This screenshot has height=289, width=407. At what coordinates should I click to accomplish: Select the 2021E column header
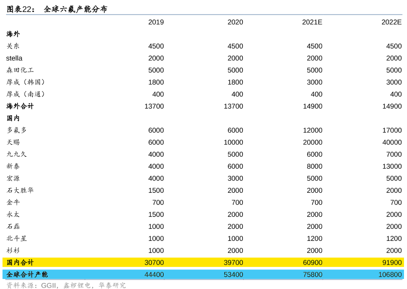click(x=312, y=22)
